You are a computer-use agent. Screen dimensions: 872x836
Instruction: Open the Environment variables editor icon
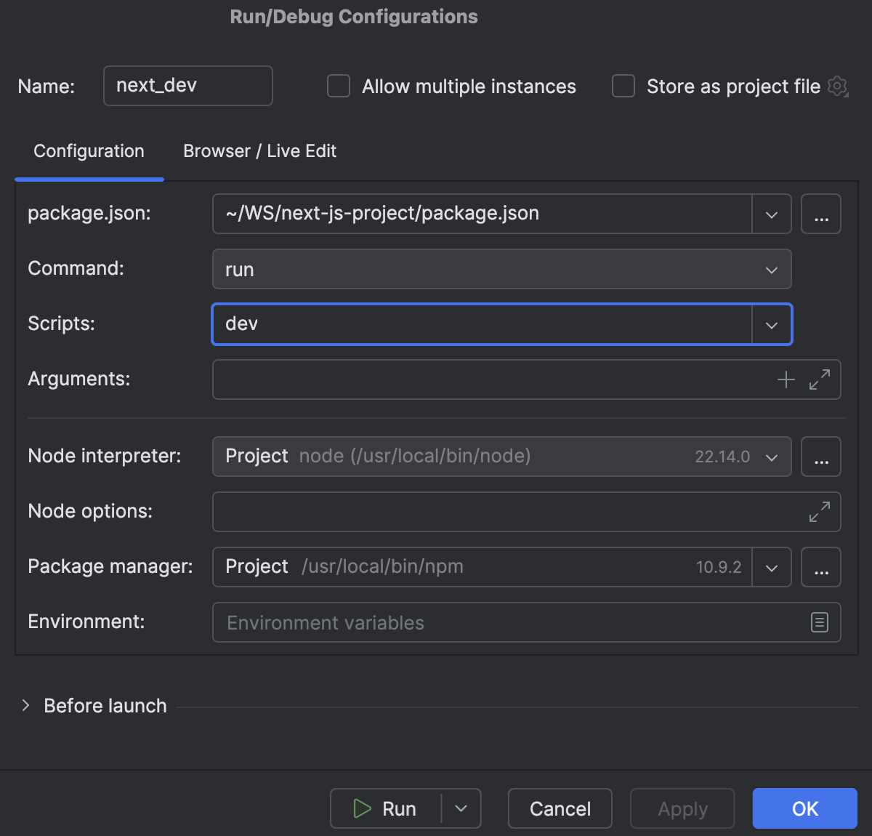click(819, 622)
